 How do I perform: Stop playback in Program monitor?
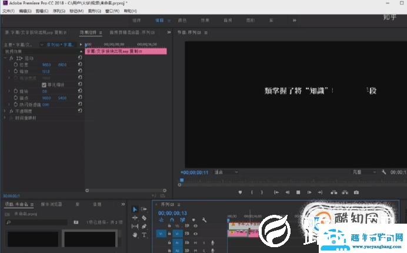tap(298, 193)
